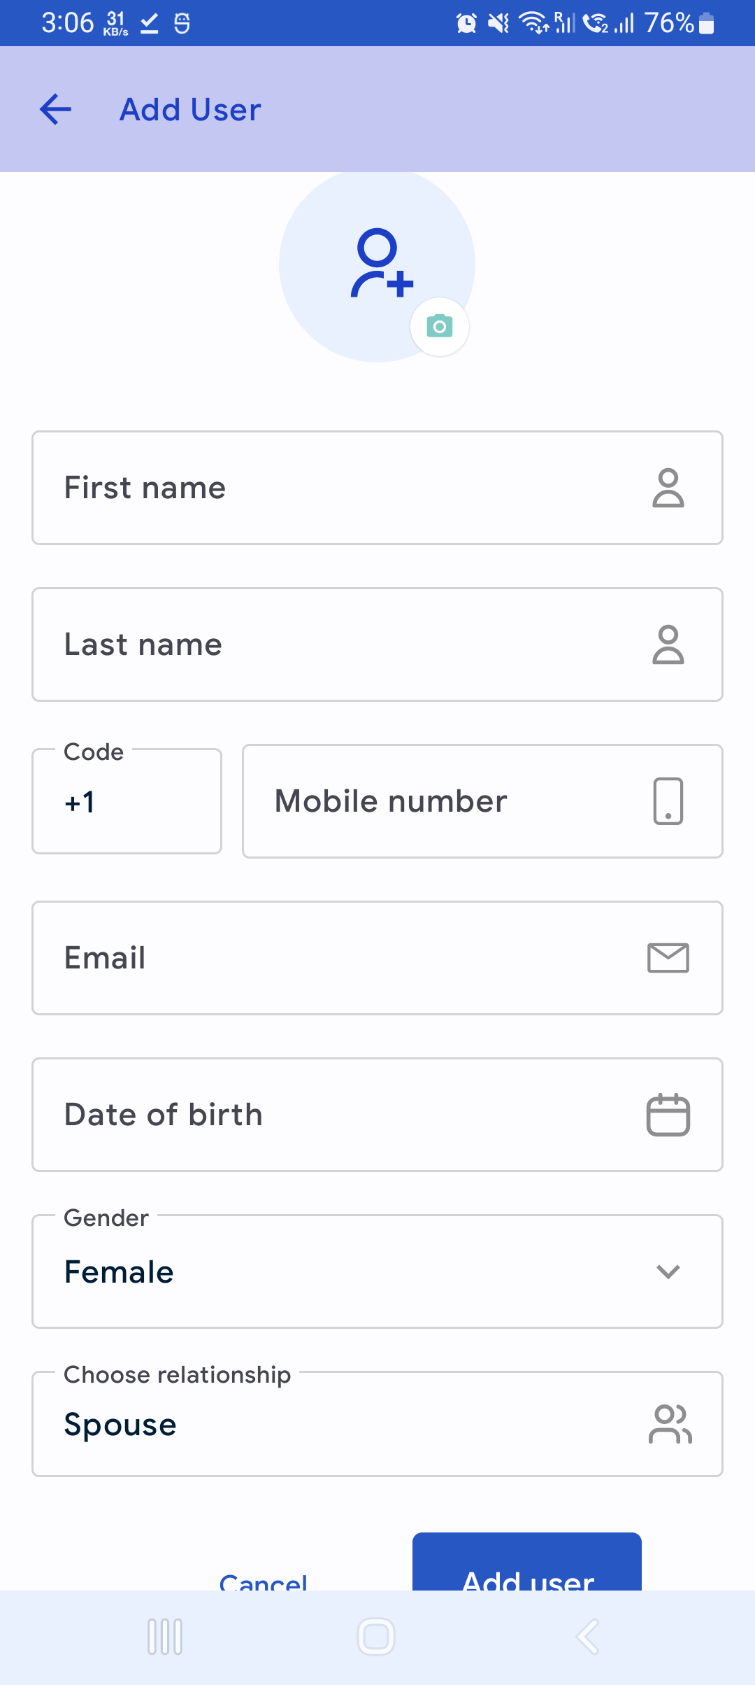Viewport: 755px width, 1685px height.
Task: Focus the Last name text field
Action: click(377, 644)
